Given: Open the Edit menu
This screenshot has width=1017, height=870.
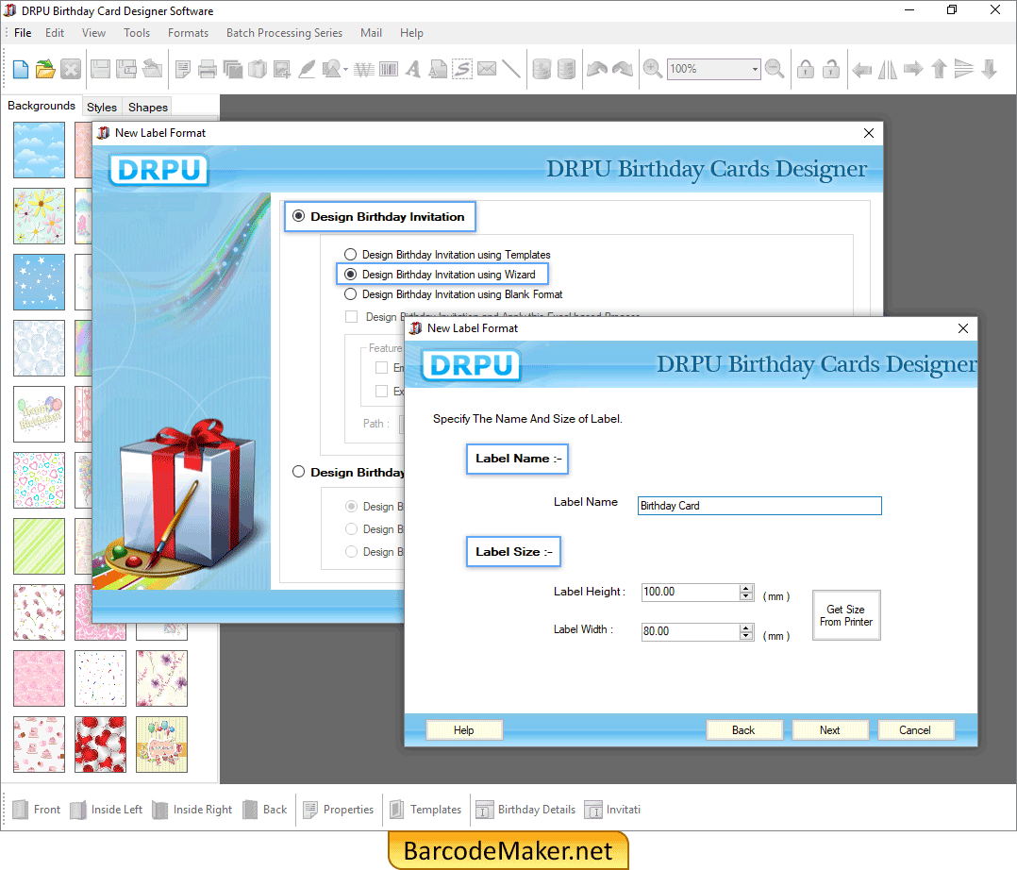Looking at the screenshot, I should coord(55,32).
